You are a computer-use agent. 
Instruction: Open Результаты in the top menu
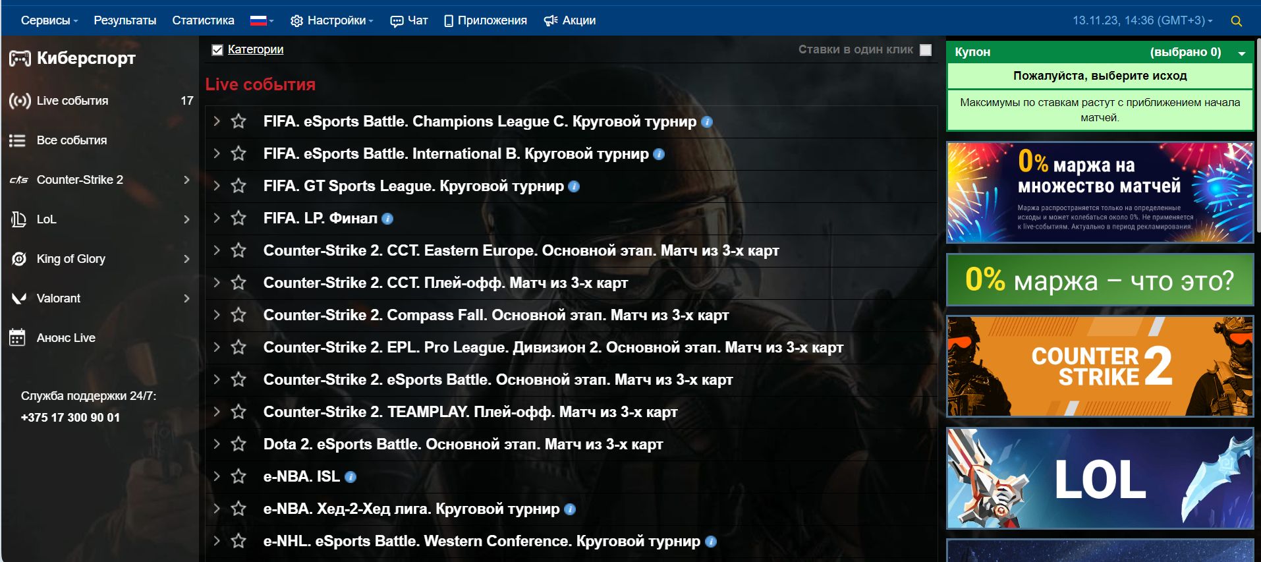click(125, 20)
